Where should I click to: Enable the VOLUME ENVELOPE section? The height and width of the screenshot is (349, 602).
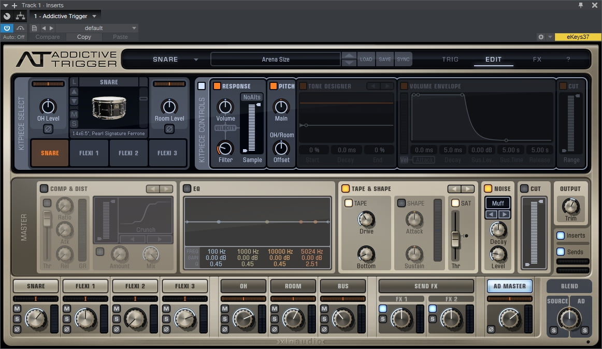click(404, 86)
